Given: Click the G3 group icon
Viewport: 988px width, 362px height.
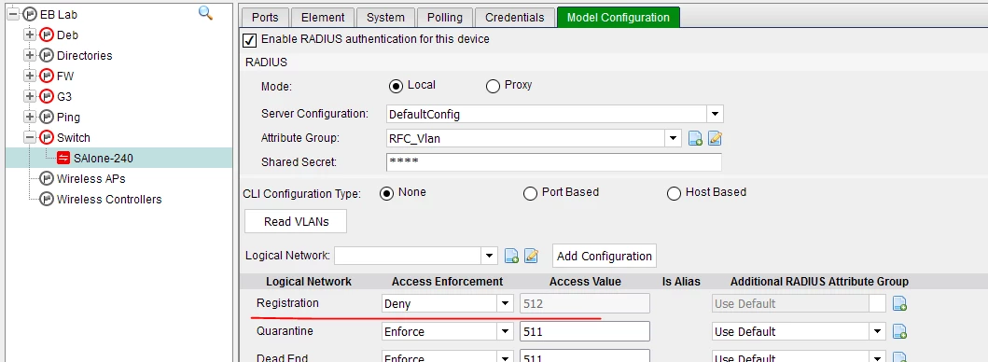Looking at the screenshot, I should pyautogui.click(x=47, y=96).
